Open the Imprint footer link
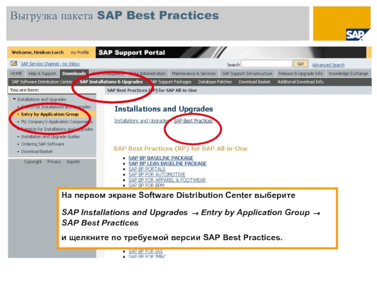377x282 pixels. tap(73, 162)
